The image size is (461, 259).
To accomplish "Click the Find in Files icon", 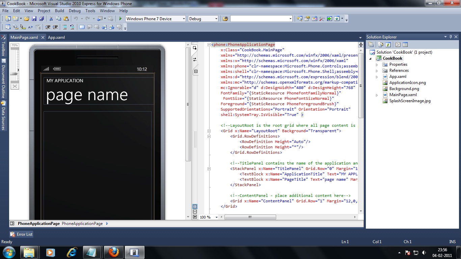I will point(225,19).
